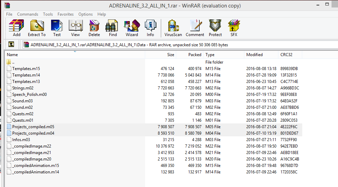Sort by the Type column header
Screen dimensions: 338x187
coord(224,55)
